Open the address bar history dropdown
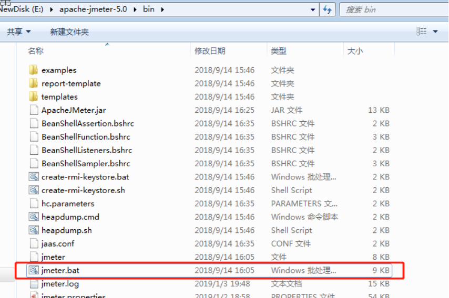This screenshot has width=449, height=298. point(313,10)
